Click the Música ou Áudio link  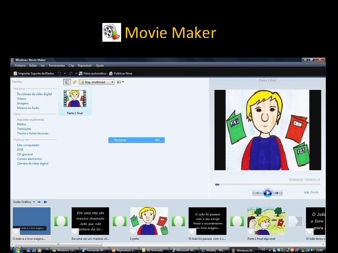tap(28, 108)
